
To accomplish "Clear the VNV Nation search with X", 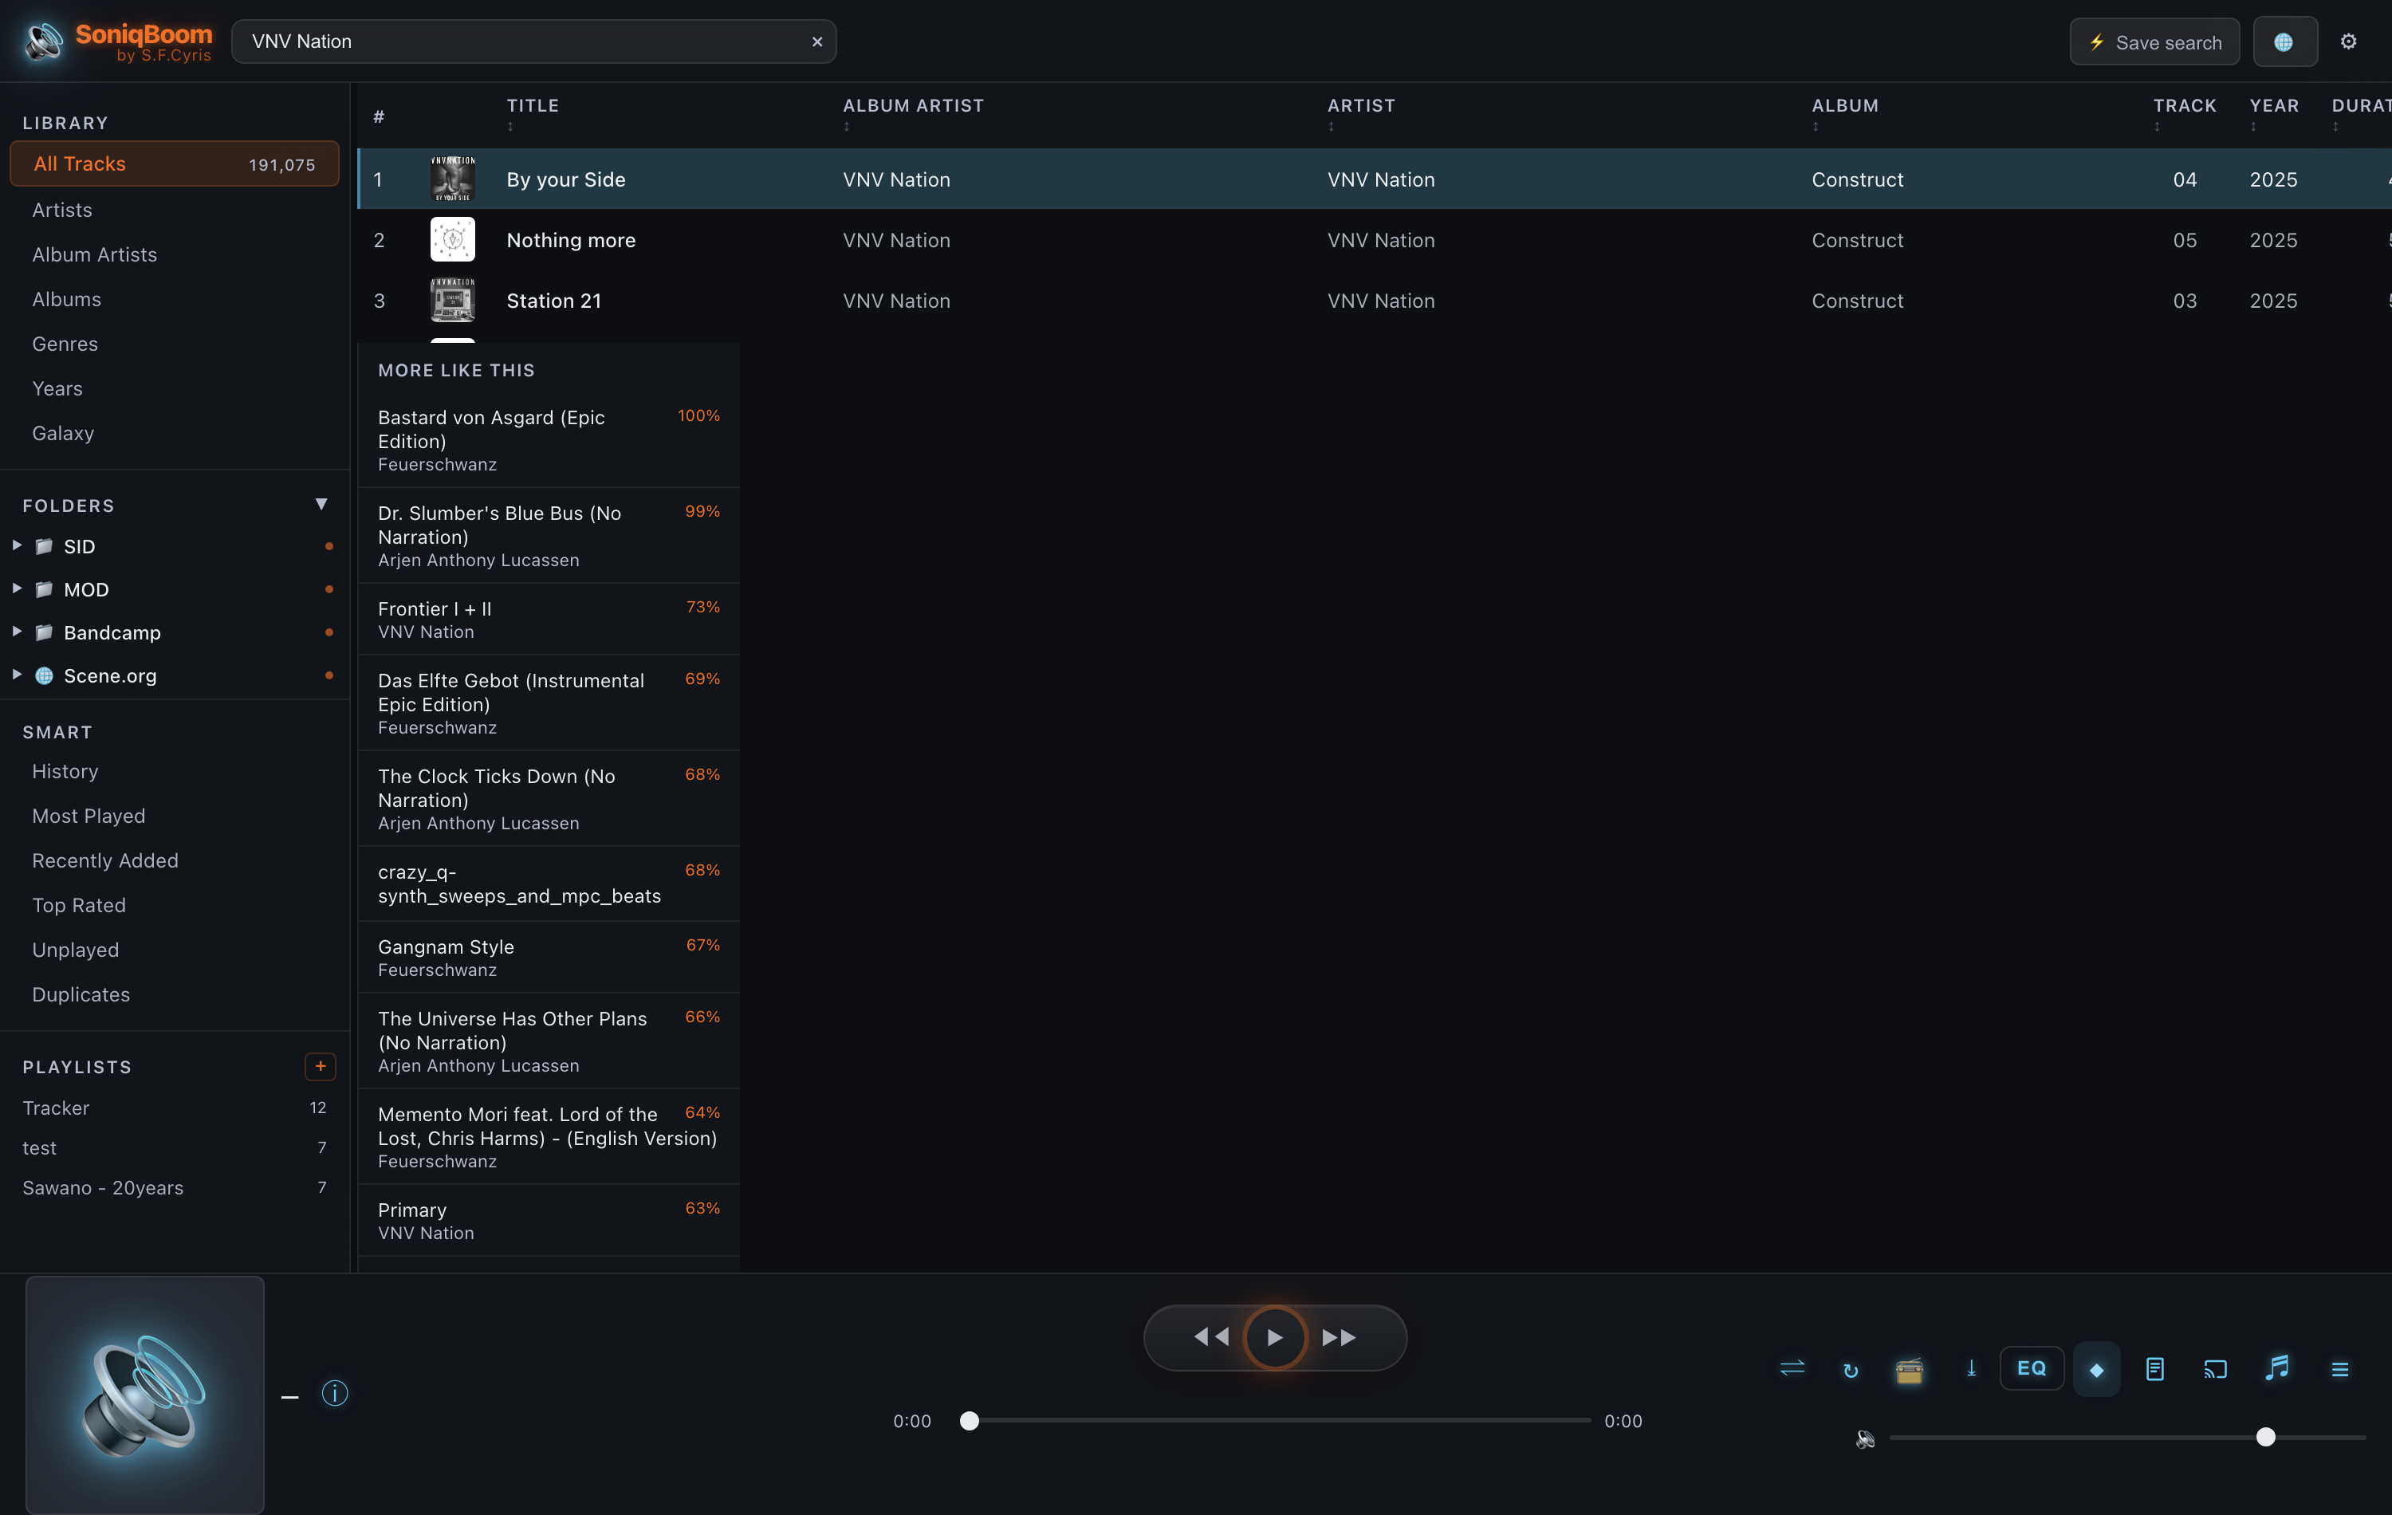I will (x=817, y=41).
